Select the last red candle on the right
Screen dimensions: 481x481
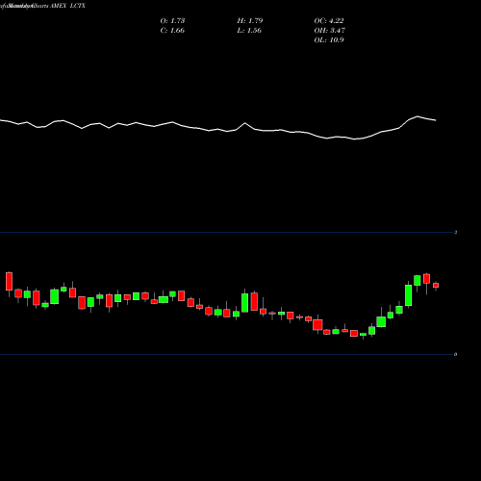tap(436, 286)
